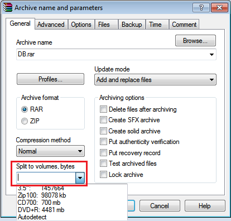Choose the CD700: 700 mb volume size
231x221 pixels.
pos(72,203)
